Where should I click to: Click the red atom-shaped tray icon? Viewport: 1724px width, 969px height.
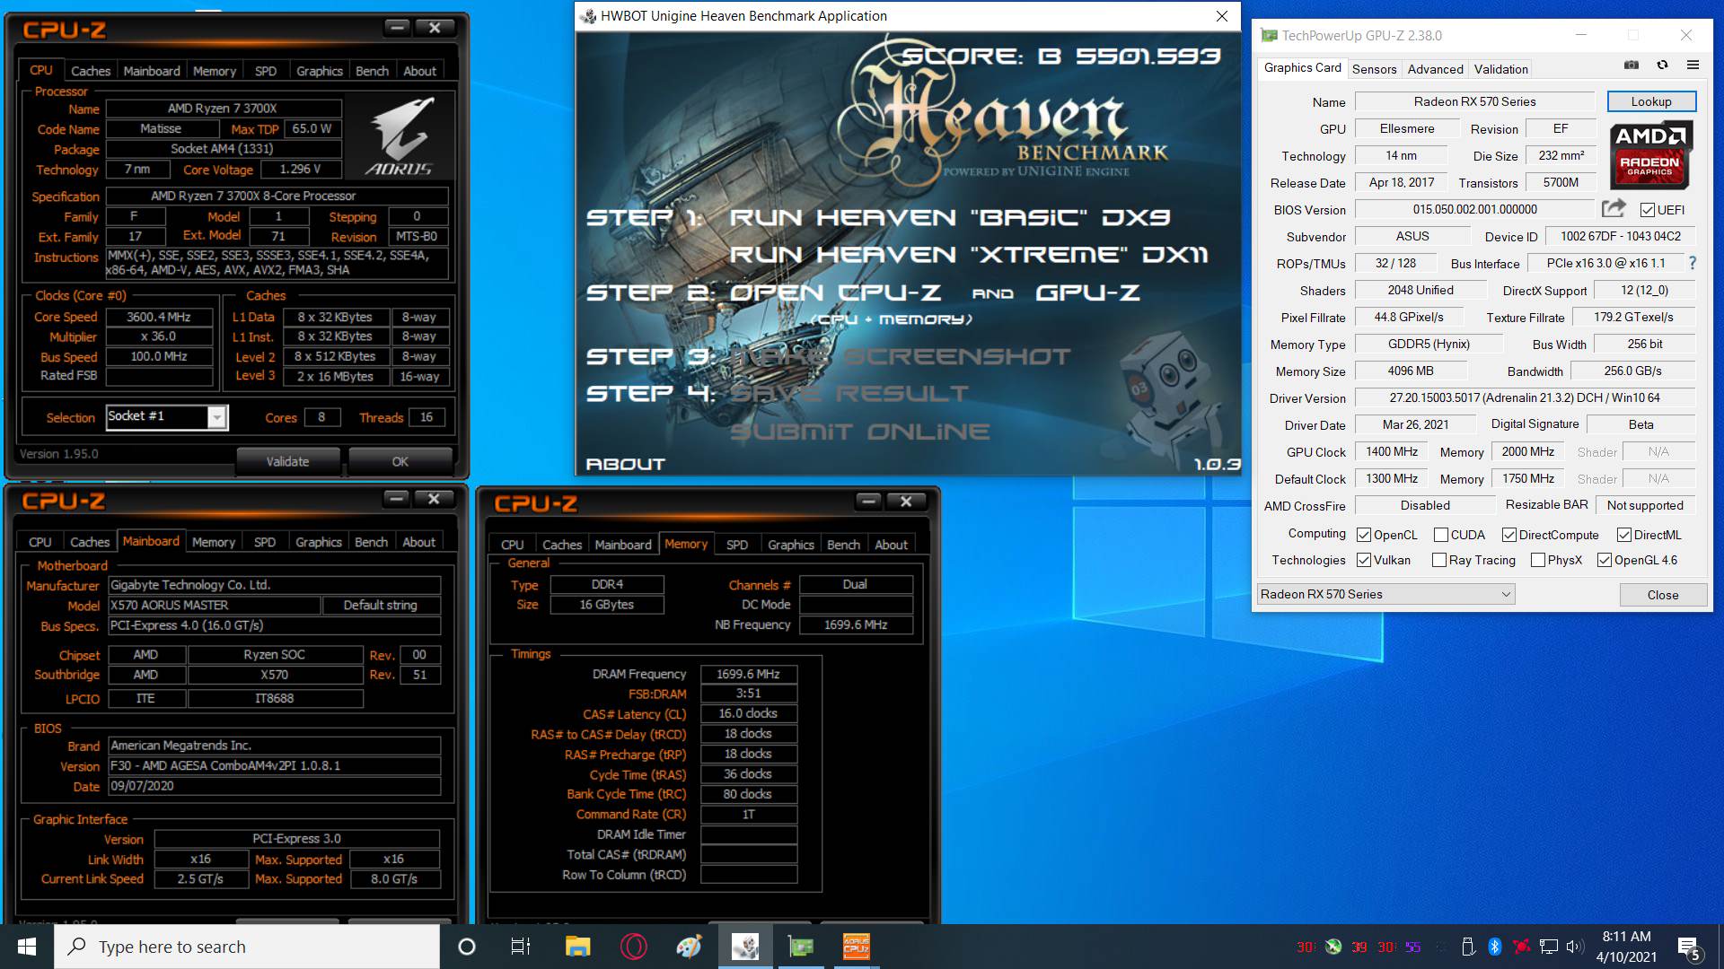click(1522, 947)
